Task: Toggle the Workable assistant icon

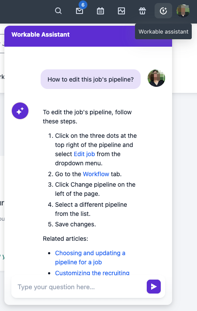Action: pyautogui.click(x=163, y=11)
